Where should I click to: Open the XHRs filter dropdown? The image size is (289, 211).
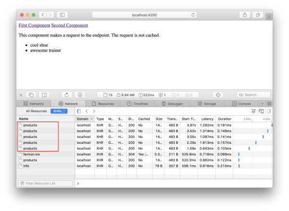coord(59,111)
